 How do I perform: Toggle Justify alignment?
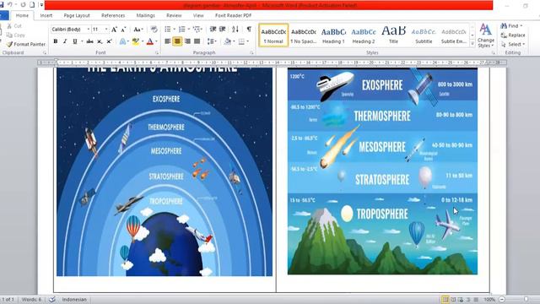coord(197,41)
